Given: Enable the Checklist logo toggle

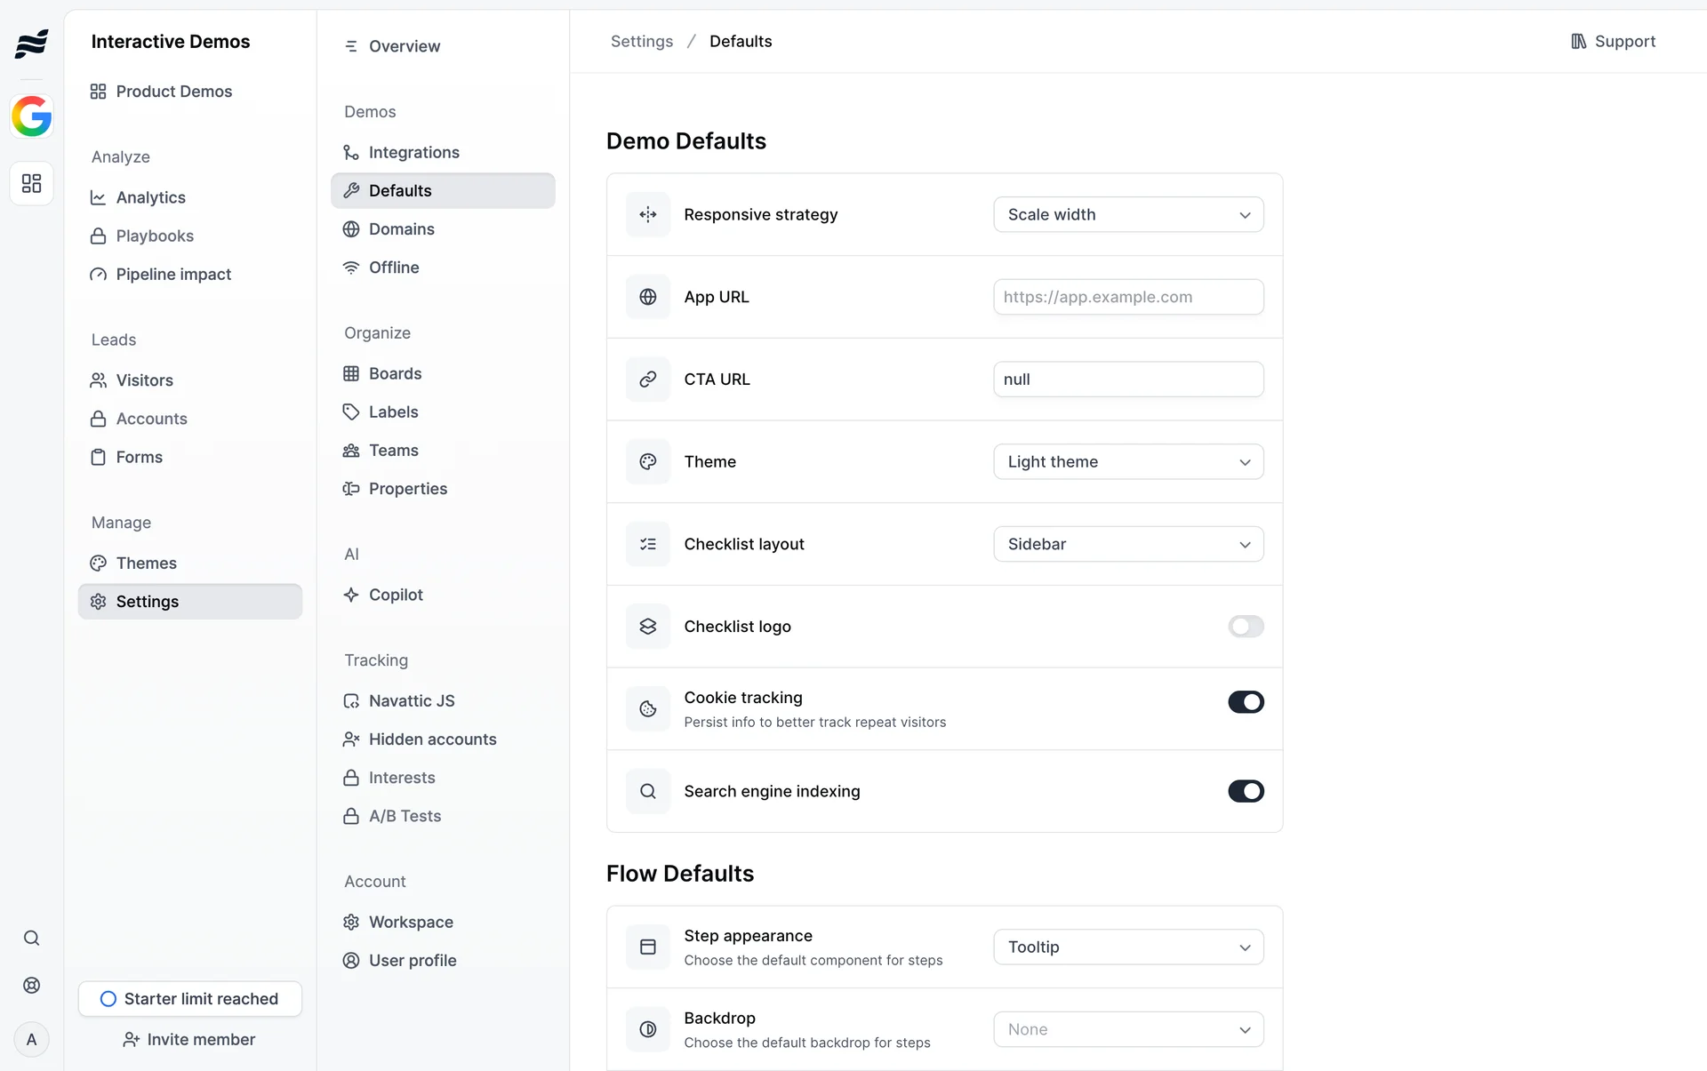Looking at the screenshot, I should coord(1246,627).
